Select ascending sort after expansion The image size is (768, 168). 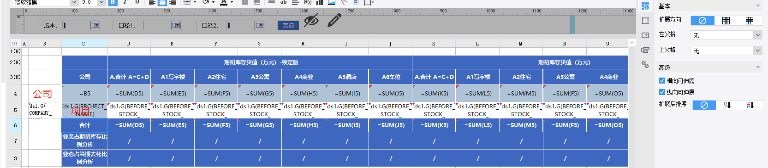727,105
